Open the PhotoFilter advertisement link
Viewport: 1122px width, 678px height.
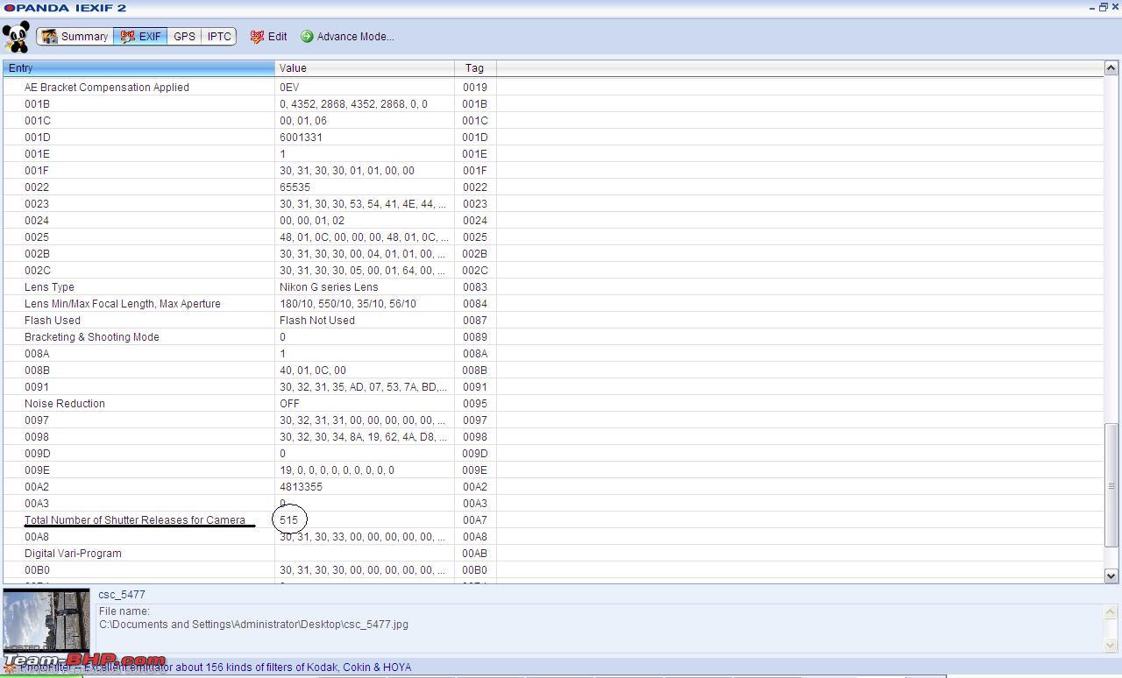coord(216,667)
